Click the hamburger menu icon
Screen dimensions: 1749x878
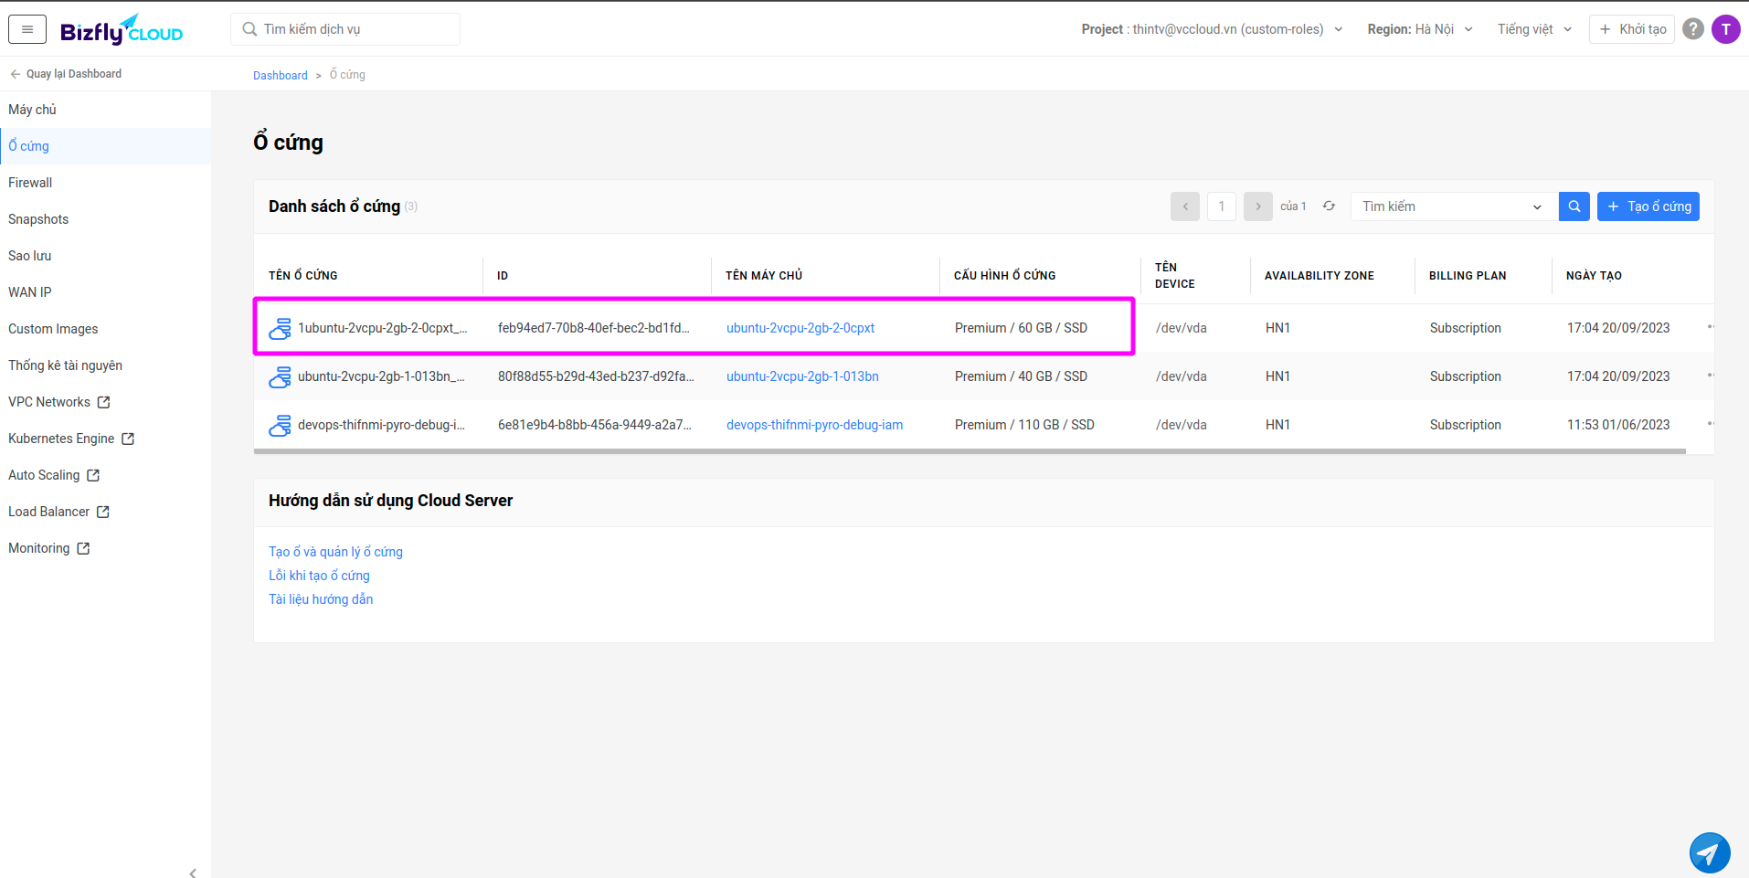pos(27,29)
